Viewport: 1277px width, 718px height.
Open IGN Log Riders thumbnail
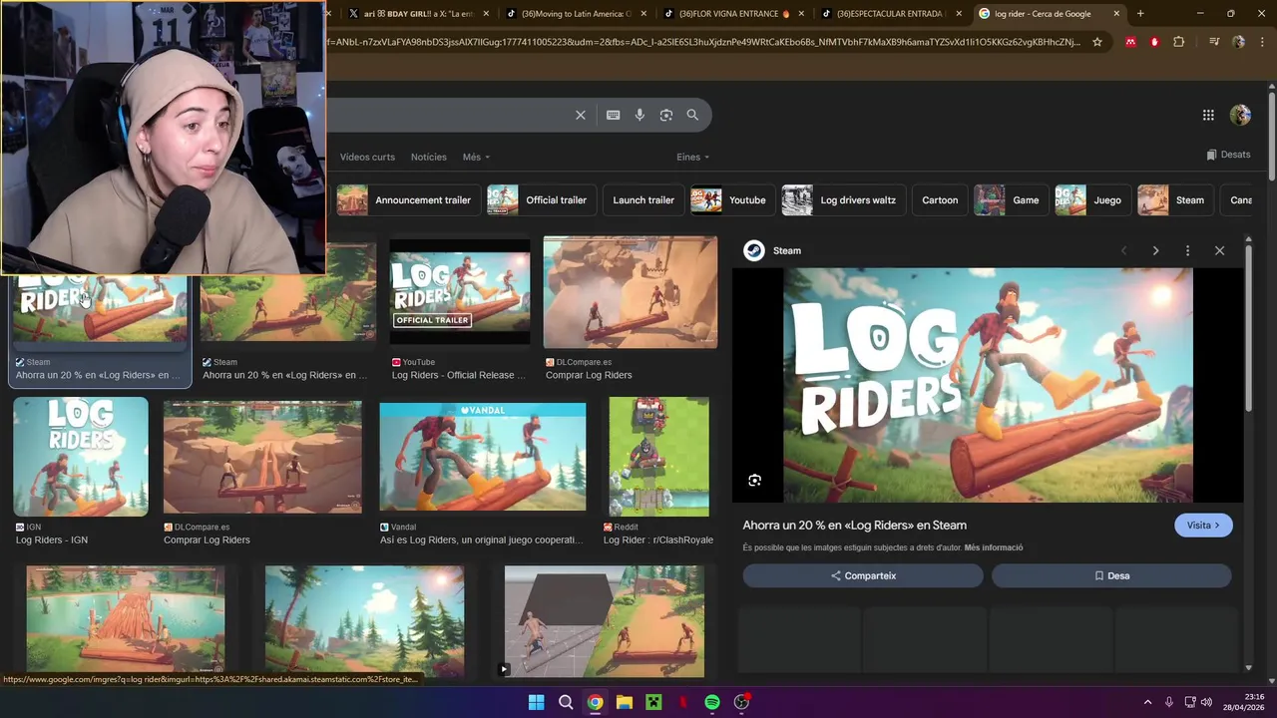[81, 457]
